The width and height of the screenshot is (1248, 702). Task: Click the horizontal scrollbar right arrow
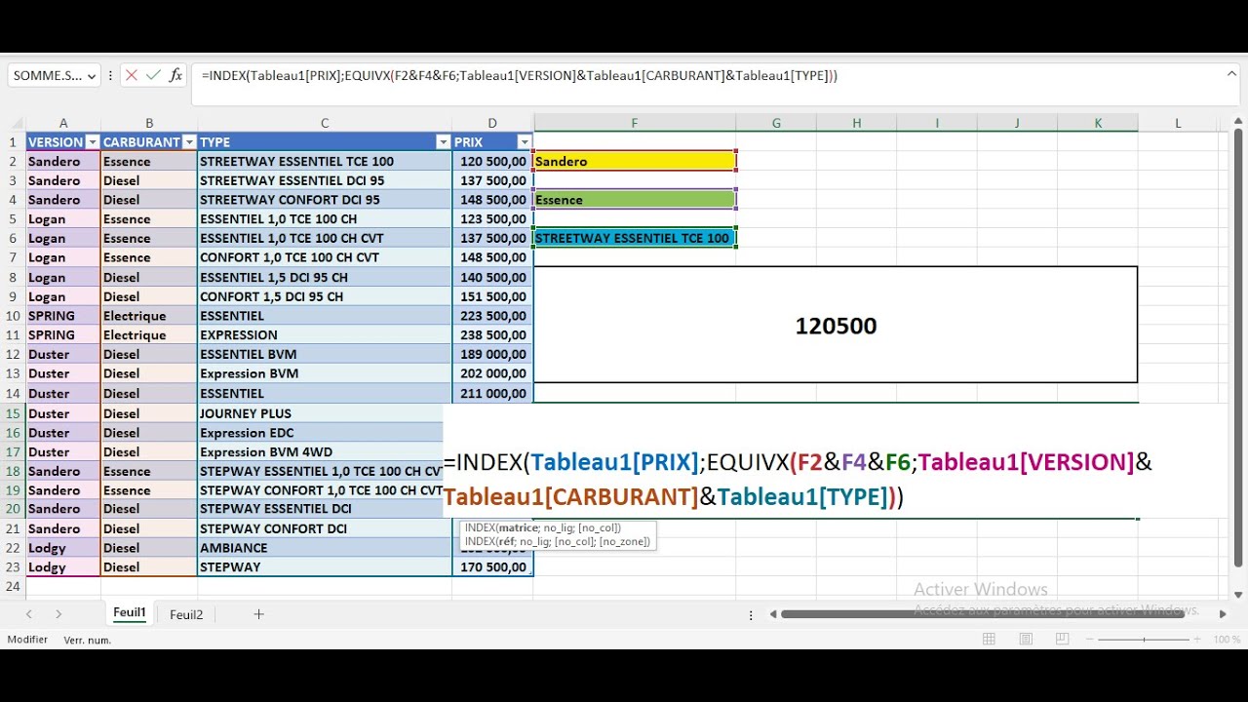[1223, 614]
